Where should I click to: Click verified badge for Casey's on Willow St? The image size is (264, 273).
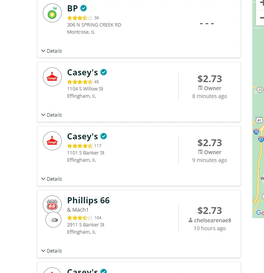coord(103,72)
